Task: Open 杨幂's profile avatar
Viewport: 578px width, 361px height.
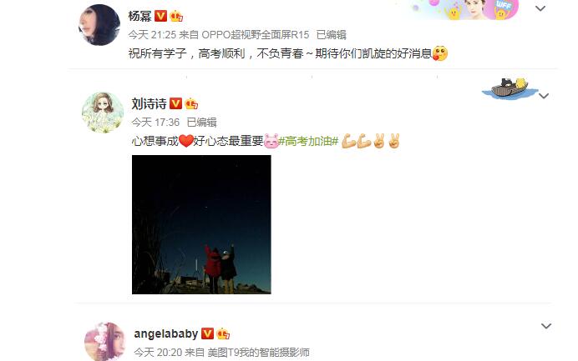Action: [99, 25]
